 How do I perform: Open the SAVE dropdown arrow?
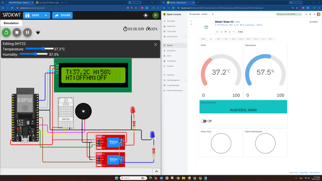tap(46, 15)
